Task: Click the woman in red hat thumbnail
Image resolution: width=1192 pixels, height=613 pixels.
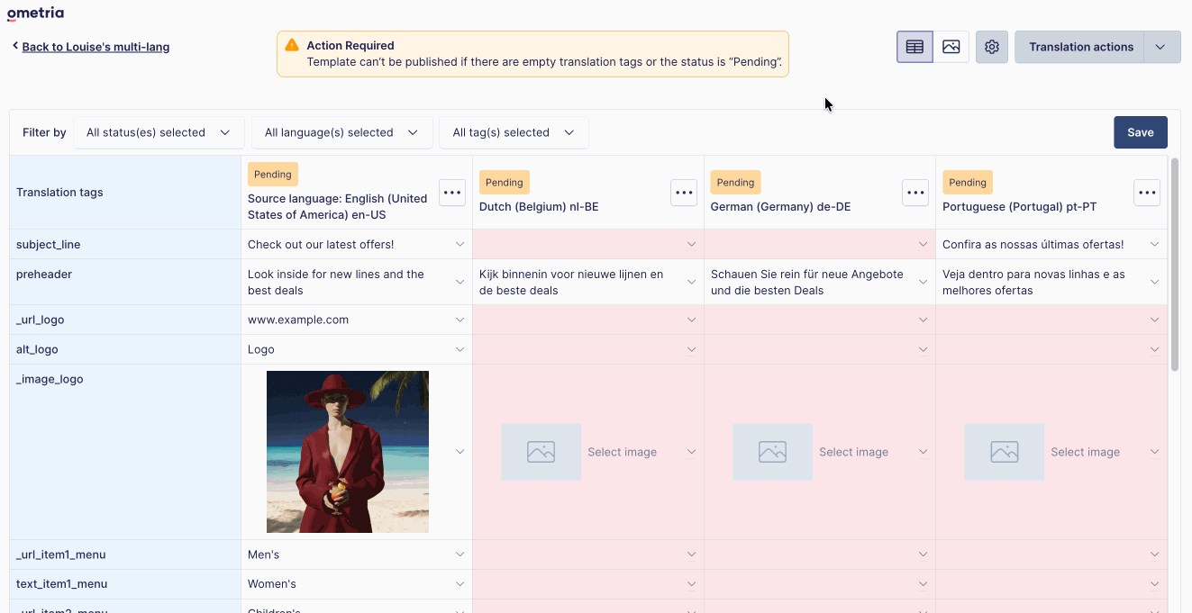Action: point(348,452)
